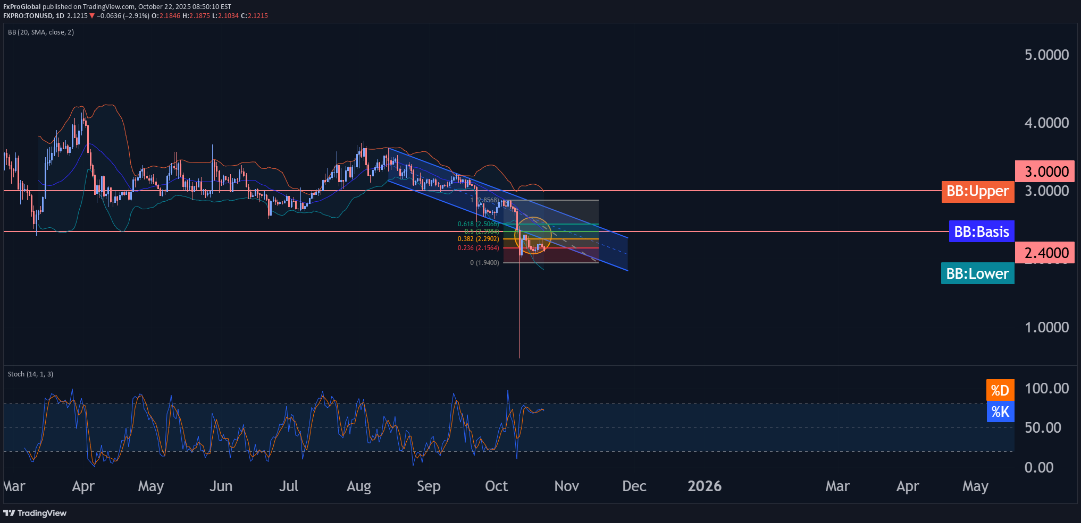Click the TradingView logo at bottom left
The image size is (1081, 523).
(x=35, y=513)
